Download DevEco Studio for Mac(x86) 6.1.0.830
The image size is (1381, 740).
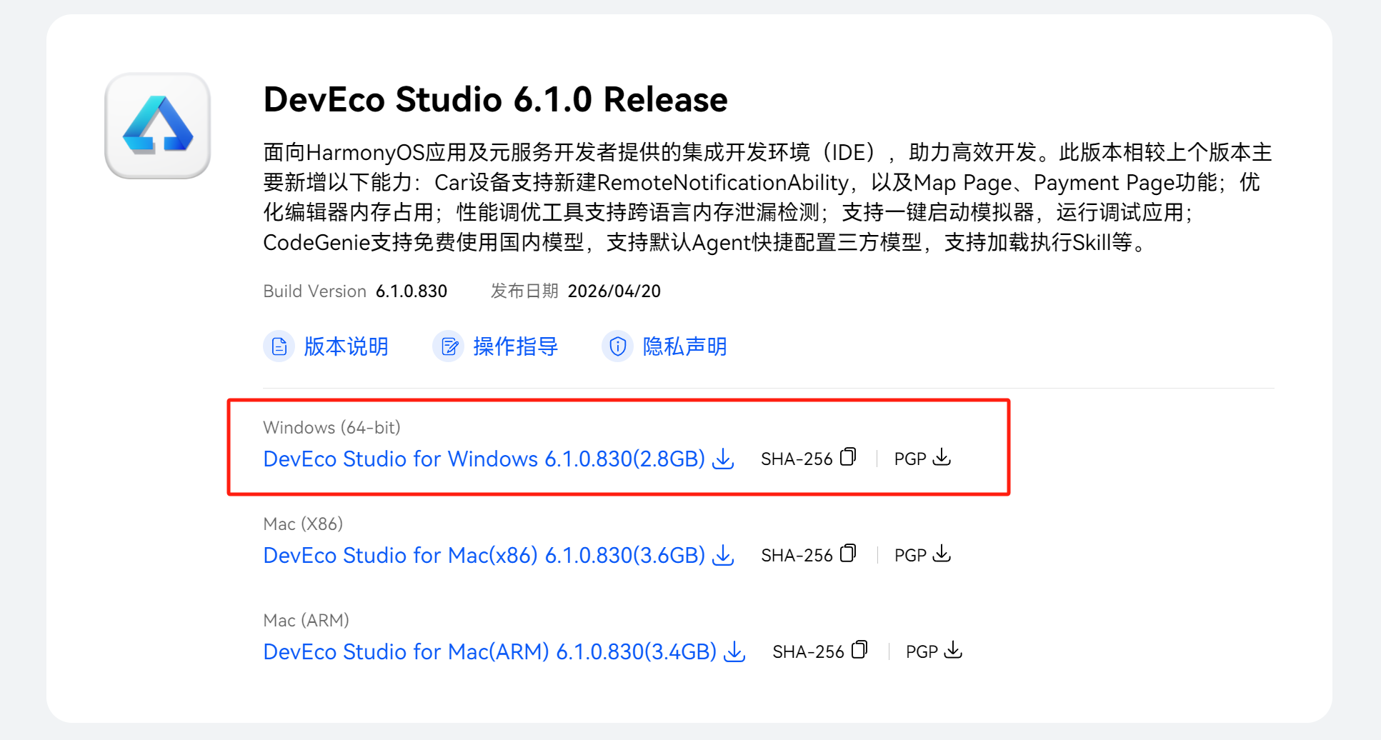coord(484,555)
